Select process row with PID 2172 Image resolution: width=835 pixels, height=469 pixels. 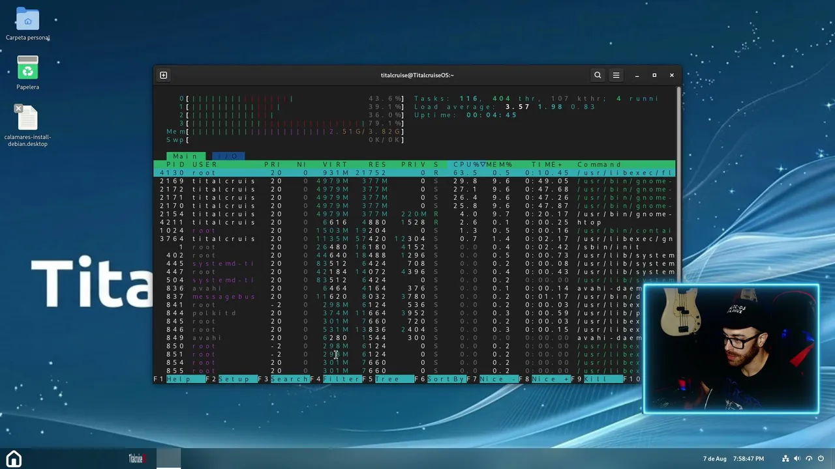pyautogui.click(x=415, y=190)
